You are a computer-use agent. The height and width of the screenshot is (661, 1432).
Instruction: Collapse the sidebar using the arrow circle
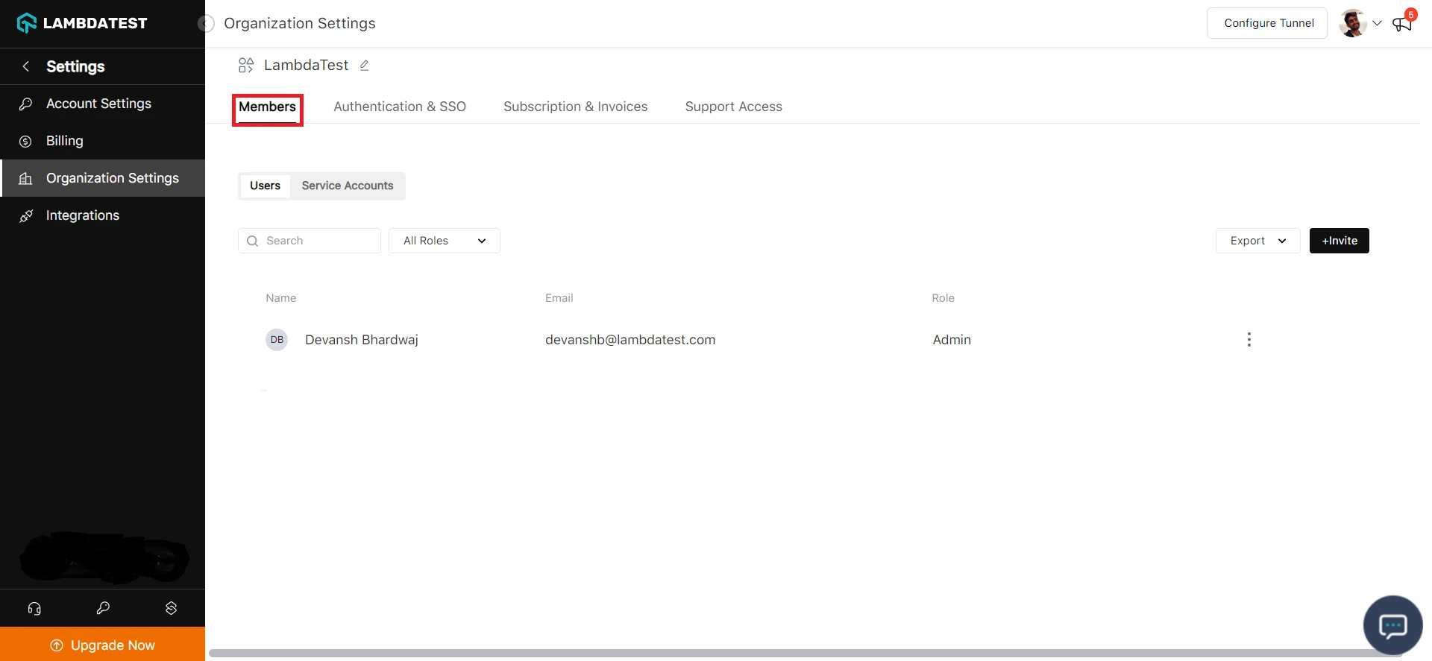(206, 24)
